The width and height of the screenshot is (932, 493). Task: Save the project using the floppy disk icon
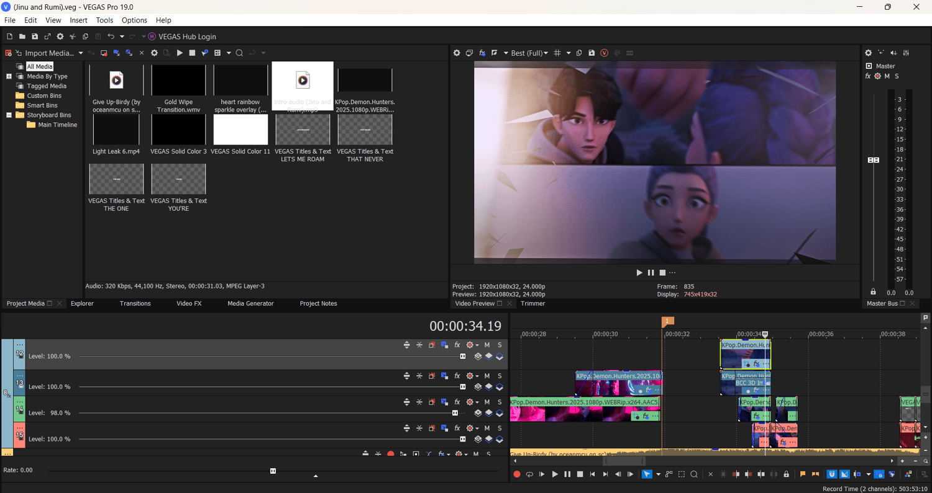(35, 37)
